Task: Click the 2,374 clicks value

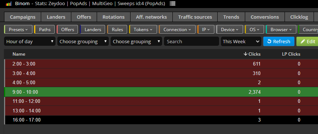Action: pyautogui.click(x=254, y=92)
